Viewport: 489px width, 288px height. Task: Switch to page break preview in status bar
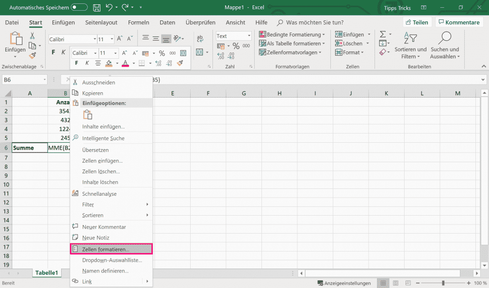click(408, 283)
